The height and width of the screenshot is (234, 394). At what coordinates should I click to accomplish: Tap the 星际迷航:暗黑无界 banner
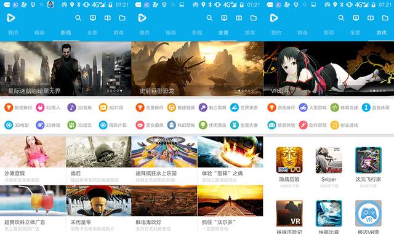tap(66, 68)
